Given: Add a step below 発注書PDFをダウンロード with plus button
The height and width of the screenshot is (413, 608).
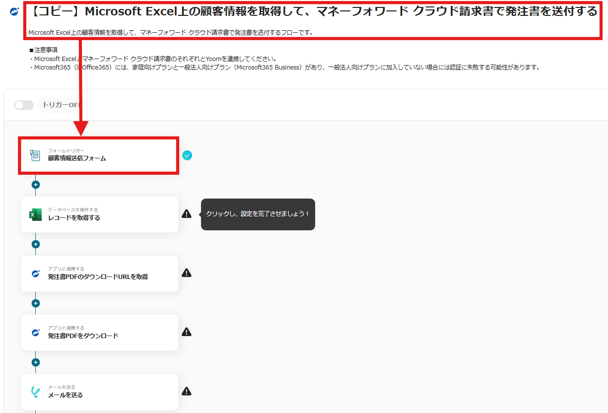Looking at the screenshot, I should point(35,362).
